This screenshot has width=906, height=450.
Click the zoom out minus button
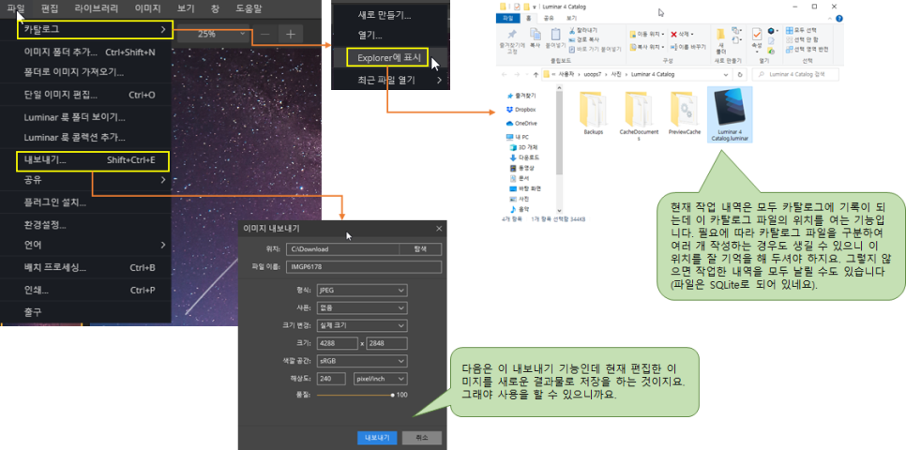point(264,34)
